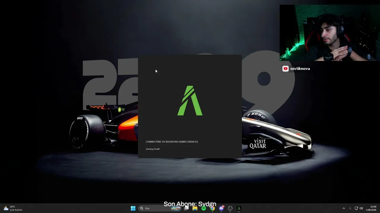380x213 pixels.
Task: Open Task View from the taskbar
Action: (186, 208)
